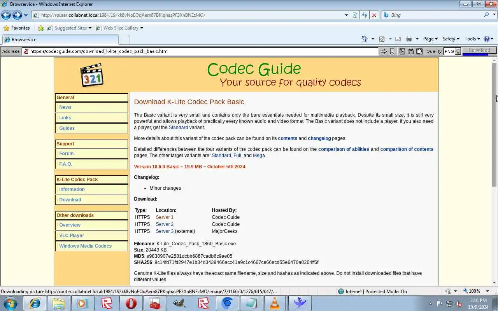Viewport: 498px width, 311px height.
Task: Click Server 3 external download link
Action: coord(165,231)
